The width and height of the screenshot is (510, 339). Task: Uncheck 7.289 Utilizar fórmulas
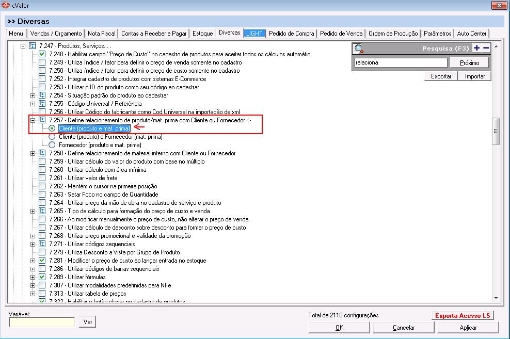(42, 277)
